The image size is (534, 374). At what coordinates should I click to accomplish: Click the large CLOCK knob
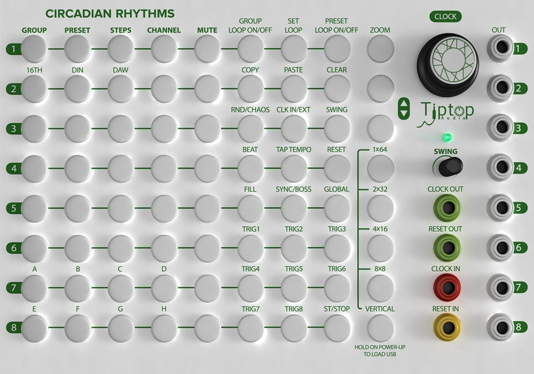click(x=447, y=64)
